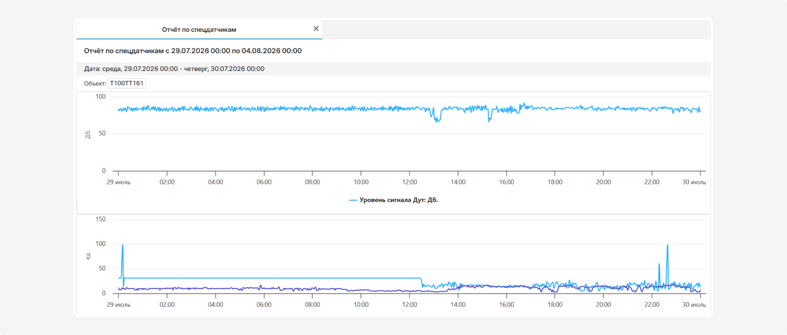Click the 30 июль label on the Дб. chart

pyautogui.click(x=694, y=182)
